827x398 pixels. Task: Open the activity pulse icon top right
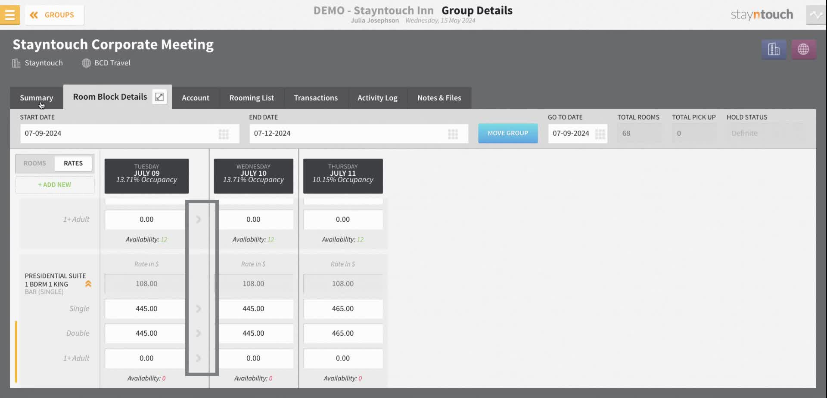pyautogui.click(x=816, y=15)
